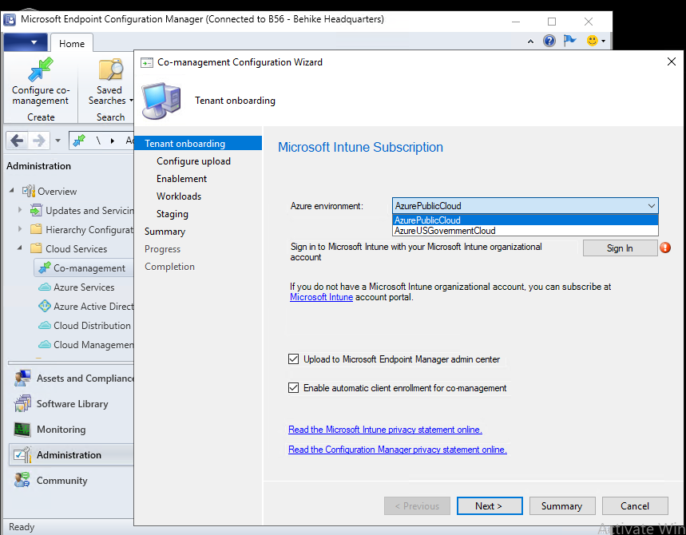Screen dimensions: 686x535
Task: Toggle Enable automatic client enrollment for co-management
Action: 294,388
